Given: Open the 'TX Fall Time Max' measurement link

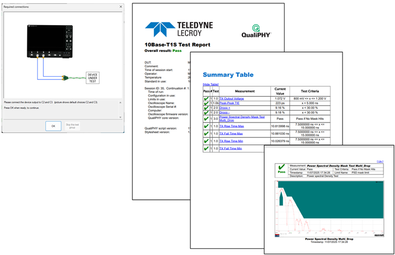Looking at the screenshot, I should (x=231, y=134).
